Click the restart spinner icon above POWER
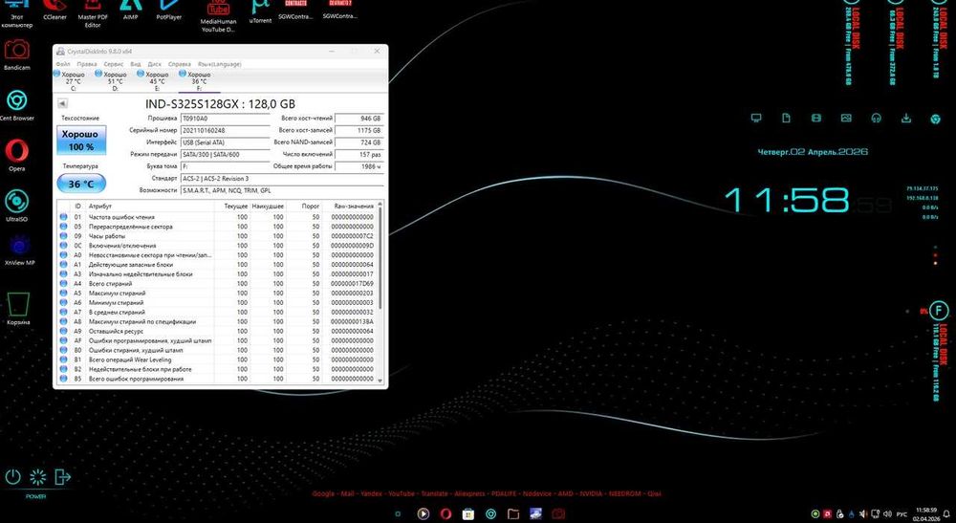This screenshot has height=523, width=956. point(38,477)
